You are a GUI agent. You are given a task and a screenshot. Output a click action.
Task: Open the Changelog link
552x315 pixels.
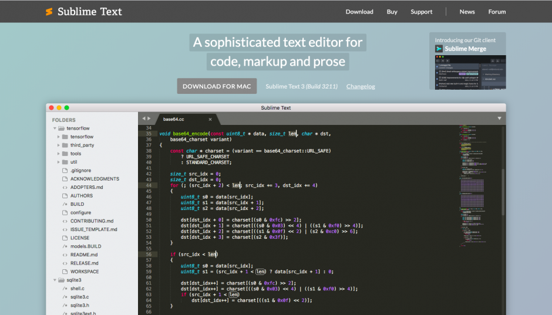(x=361, y=86)
